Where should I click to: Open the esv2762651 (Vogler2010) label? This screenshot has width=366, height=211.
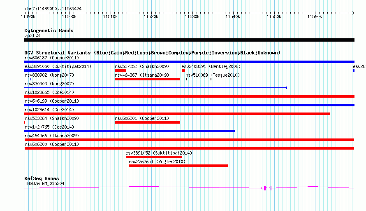click(157, 162)
